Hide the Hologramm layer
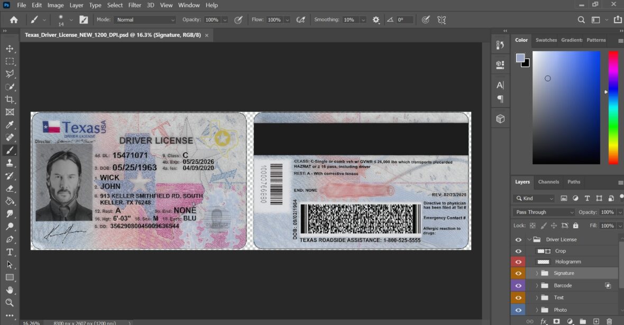The height and width of the screenshot is (325, 624). click(x=518, y=262)
